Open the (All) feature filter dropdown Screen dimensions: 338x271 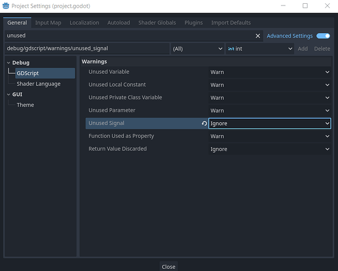[197, 49]
